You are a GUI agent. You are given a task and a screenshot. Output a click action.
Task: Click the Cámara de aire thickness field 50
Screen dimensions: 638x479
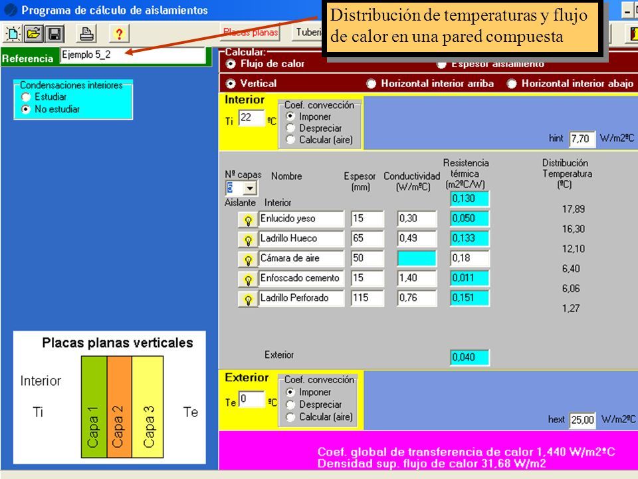368,258
